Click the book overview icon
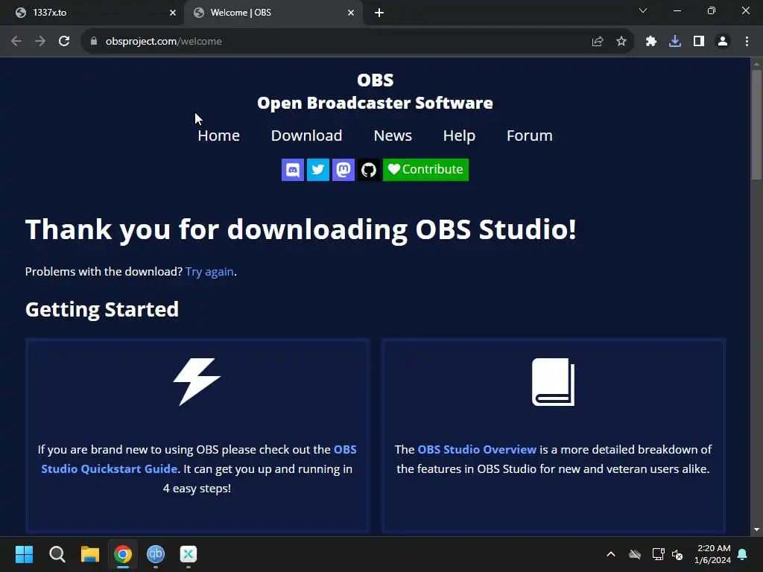Screen dimensions: 763x572 (554, 382)
